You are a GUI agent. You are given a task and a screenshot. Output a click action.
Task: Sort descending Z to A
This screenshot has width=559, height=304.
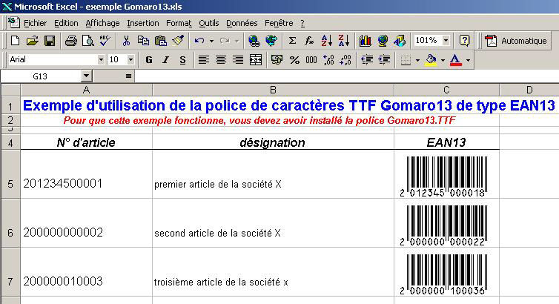[x=344, y=41]
